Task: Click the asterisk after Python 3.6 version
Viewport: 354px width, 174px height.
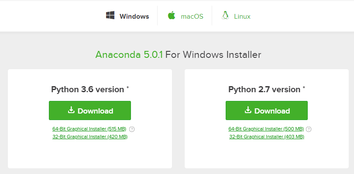Action: coord(128,88)
